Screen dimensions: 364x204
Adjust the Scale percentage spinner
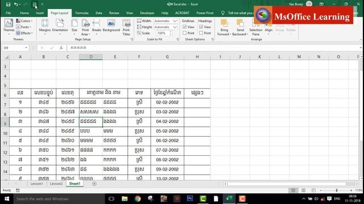(x=171, y=33)
